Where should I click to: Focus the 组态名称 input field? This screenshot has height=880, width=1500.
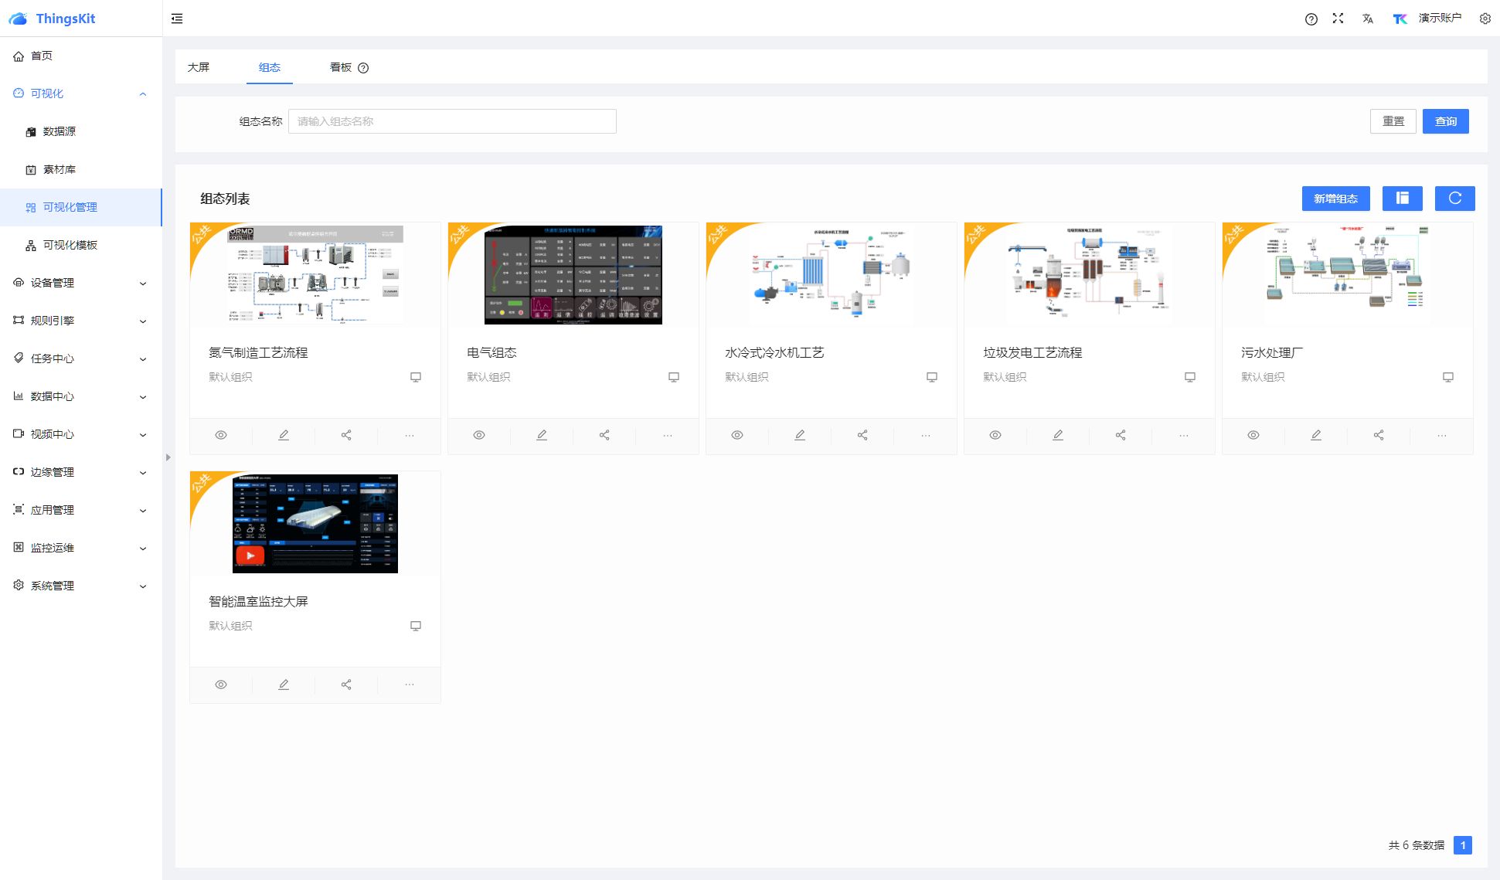[452, 121]
